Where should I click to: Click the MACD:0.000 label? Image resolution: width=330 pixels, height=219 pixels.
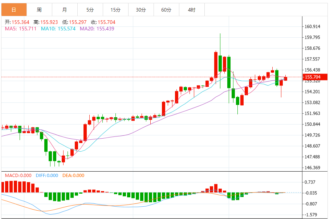pyautogui.click(x=18, y=175)
